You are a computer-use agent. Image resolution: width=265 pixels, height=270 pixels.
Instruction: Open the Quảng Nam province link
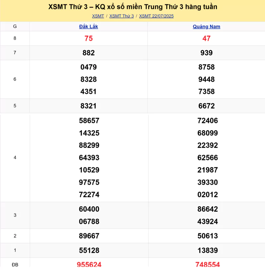click(206, 27)
